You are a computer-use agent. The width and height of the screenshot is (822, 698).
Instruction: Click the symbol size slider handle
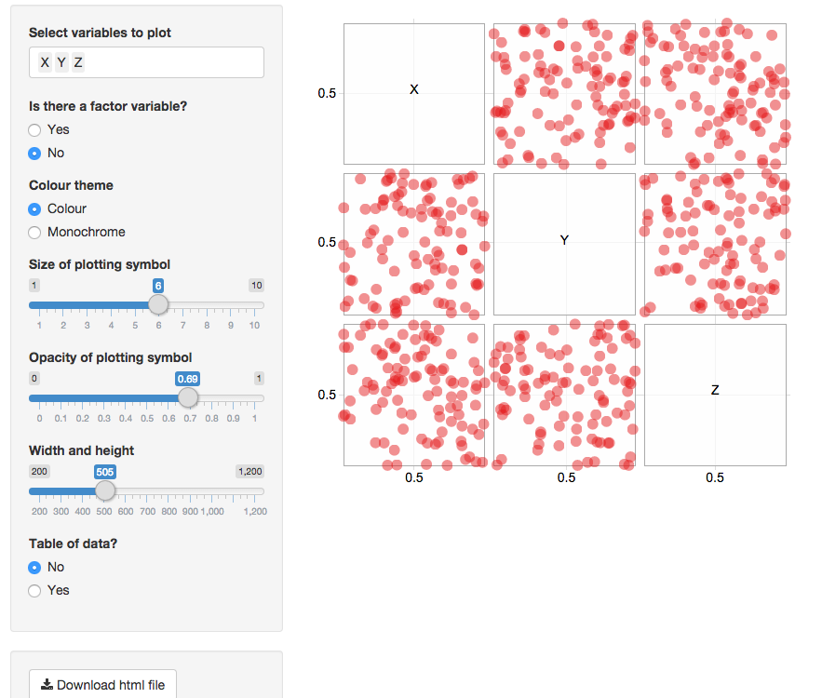(x=158, y=304)
